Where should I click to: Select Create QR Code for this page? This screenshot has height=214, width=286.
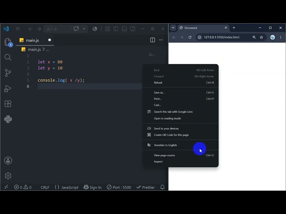click(181, 135)
